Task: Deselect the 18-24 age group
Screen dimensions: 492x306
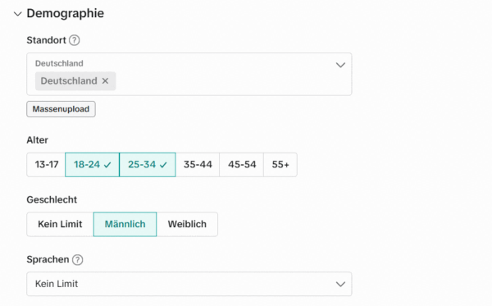Action: (x=92, y=165)
